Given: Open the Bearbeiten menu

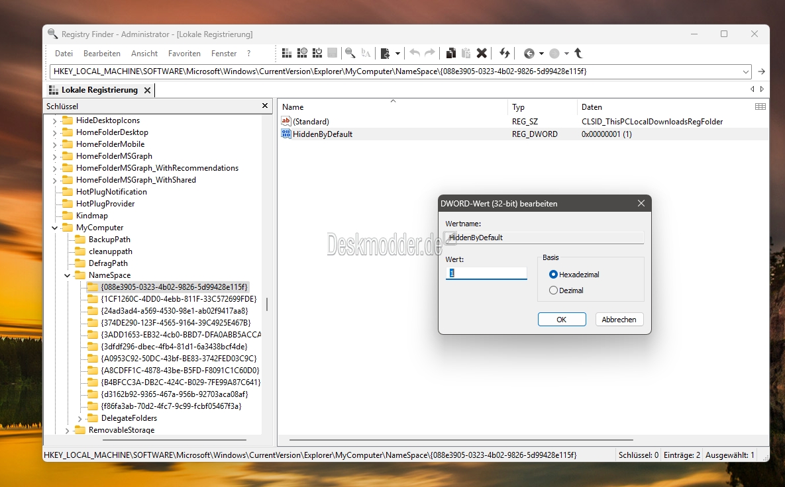Looking at the screenshot, I should coord(101,54).
